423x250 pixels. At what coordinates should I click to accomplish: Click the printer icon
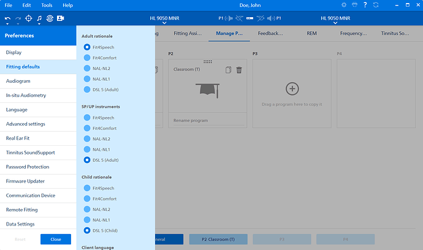pos(354,4)
